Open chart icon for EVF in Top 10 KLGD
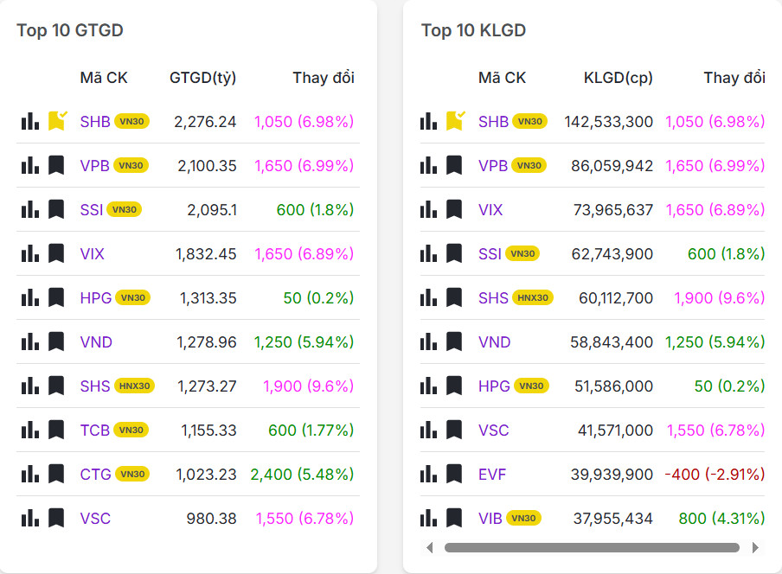Viewport: 782px width, 574px height. (x=428, y=474)
